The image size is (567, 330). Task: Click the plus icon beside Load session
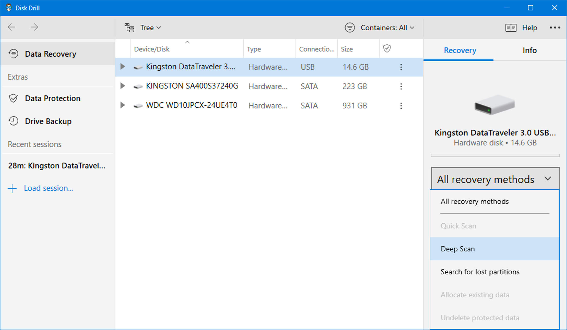pyautogui.click(x=12, y=188)
